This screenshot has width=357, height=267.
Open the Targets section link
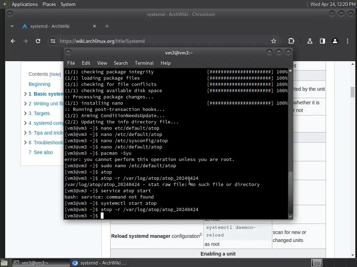[x=42, y=113]
